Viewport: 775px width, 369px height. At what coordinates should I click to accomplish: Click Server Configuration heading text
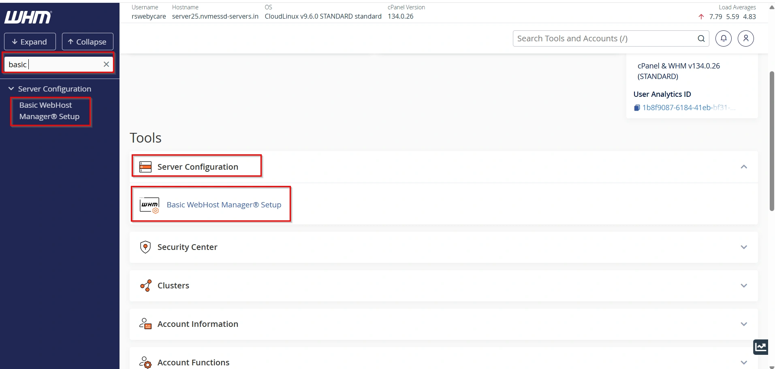[198, 167]
